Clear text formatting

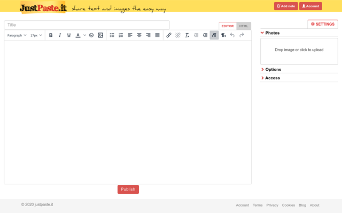coord(187,35)
